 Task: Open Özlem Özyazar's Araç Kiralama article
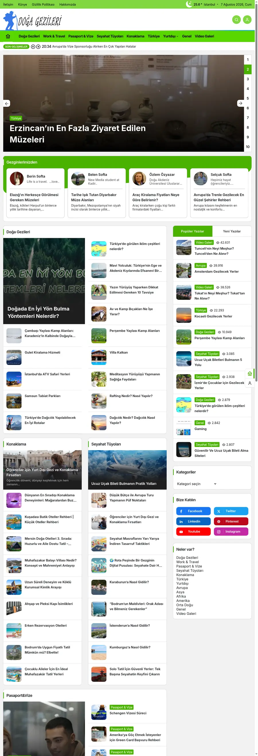156,197
